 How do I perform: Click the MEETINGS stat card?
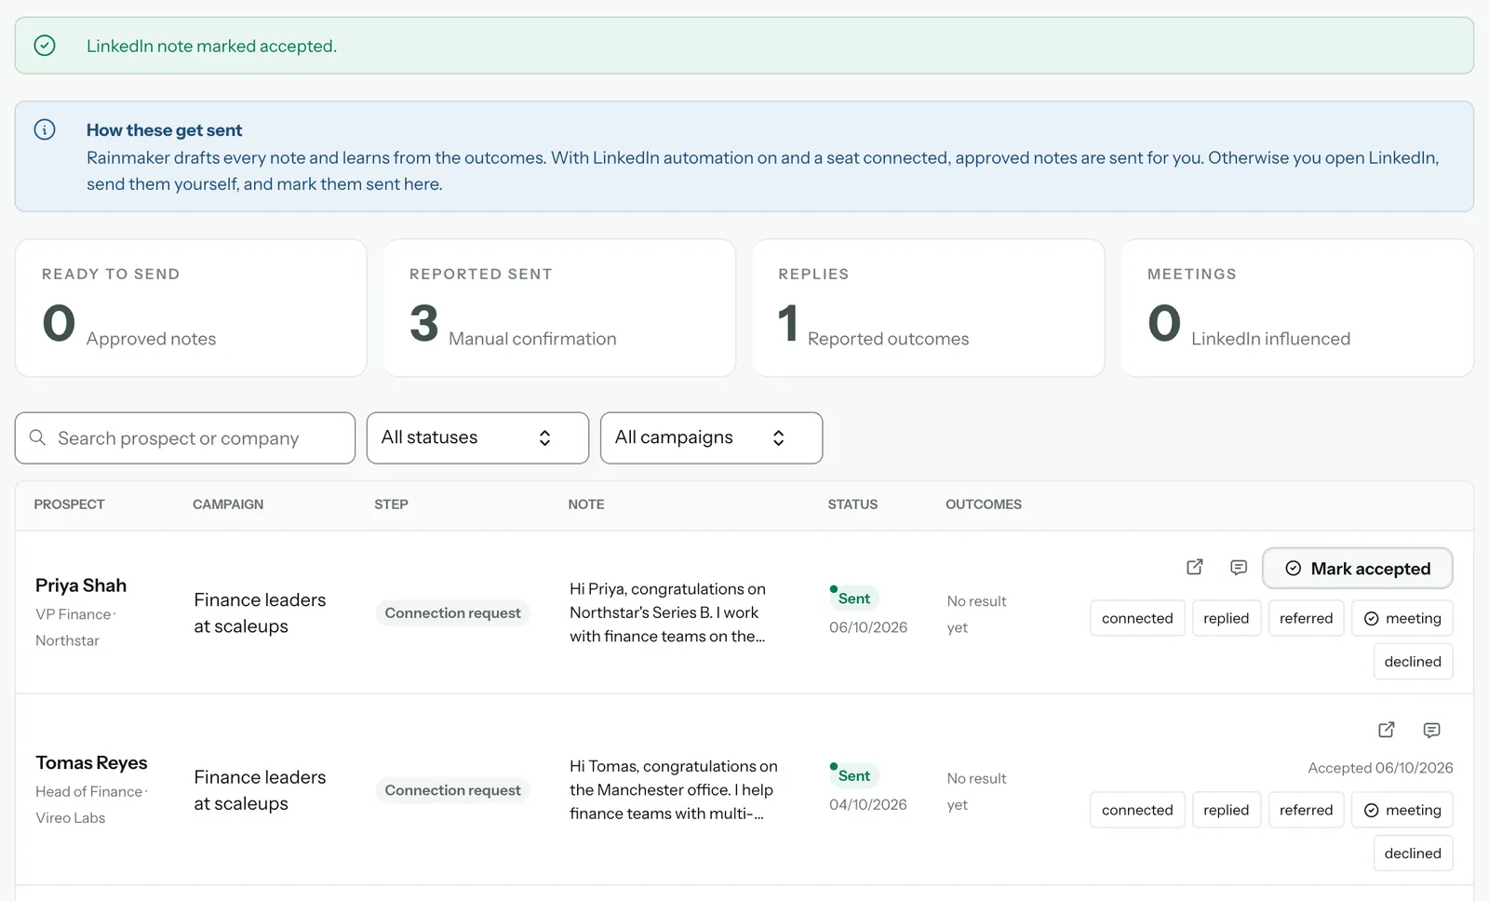tap(1297, 308)
